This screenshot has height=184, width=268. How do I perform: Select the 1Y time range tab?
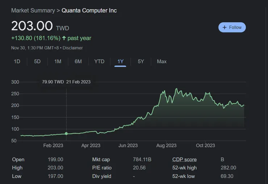[x=120, y=61]
